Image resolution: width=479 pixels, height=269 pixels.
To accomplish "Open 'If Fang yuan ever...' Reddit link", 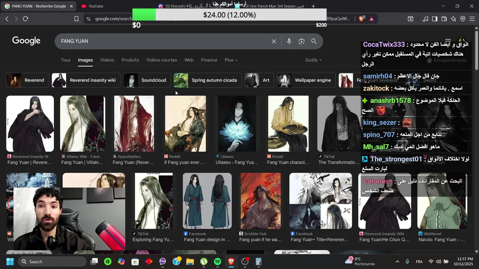I will [x=184, y=163].
